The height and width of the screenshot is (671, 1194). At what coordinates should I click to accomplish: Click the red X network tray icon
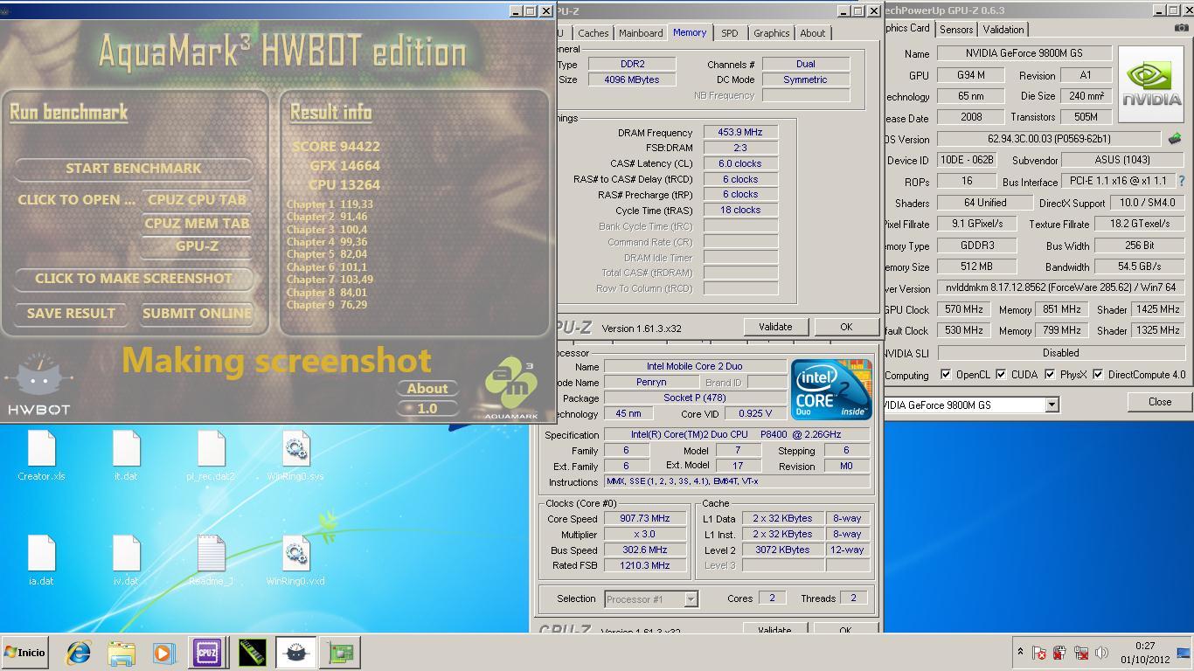pyautogui.click(x=1080, y=653)
